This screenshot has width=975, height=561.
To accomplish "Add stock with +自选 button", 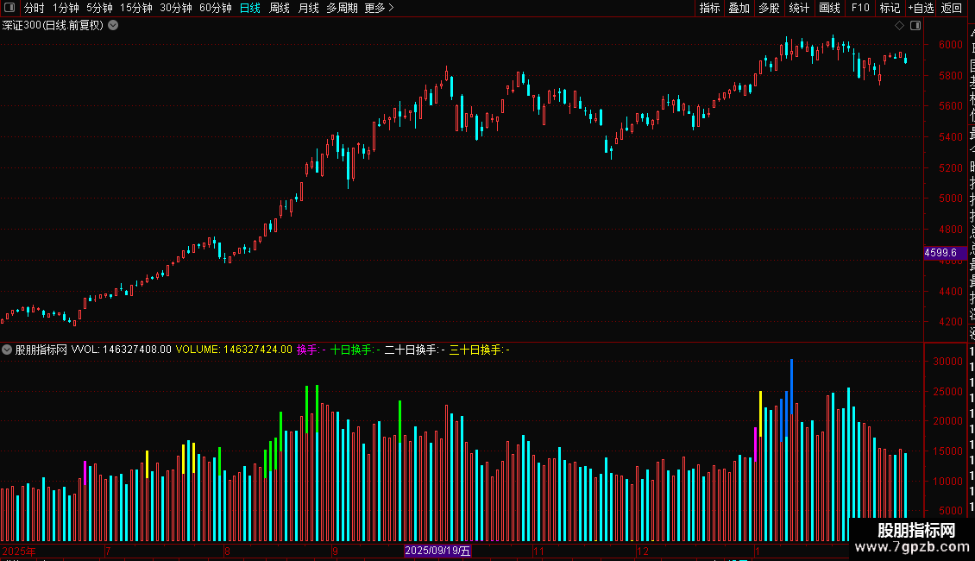I will coord(921,8).
